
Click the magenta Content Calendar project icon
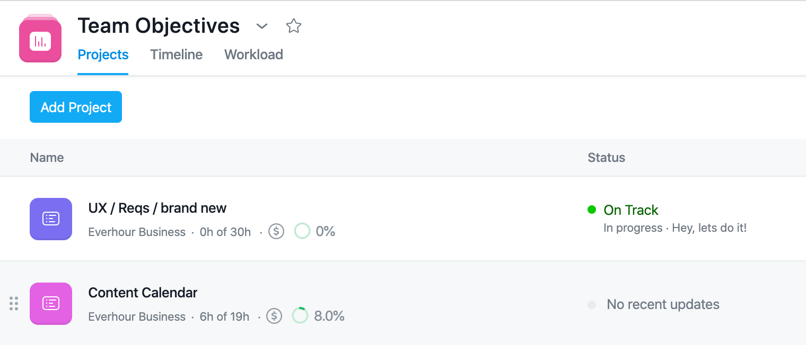coord(51,303)
